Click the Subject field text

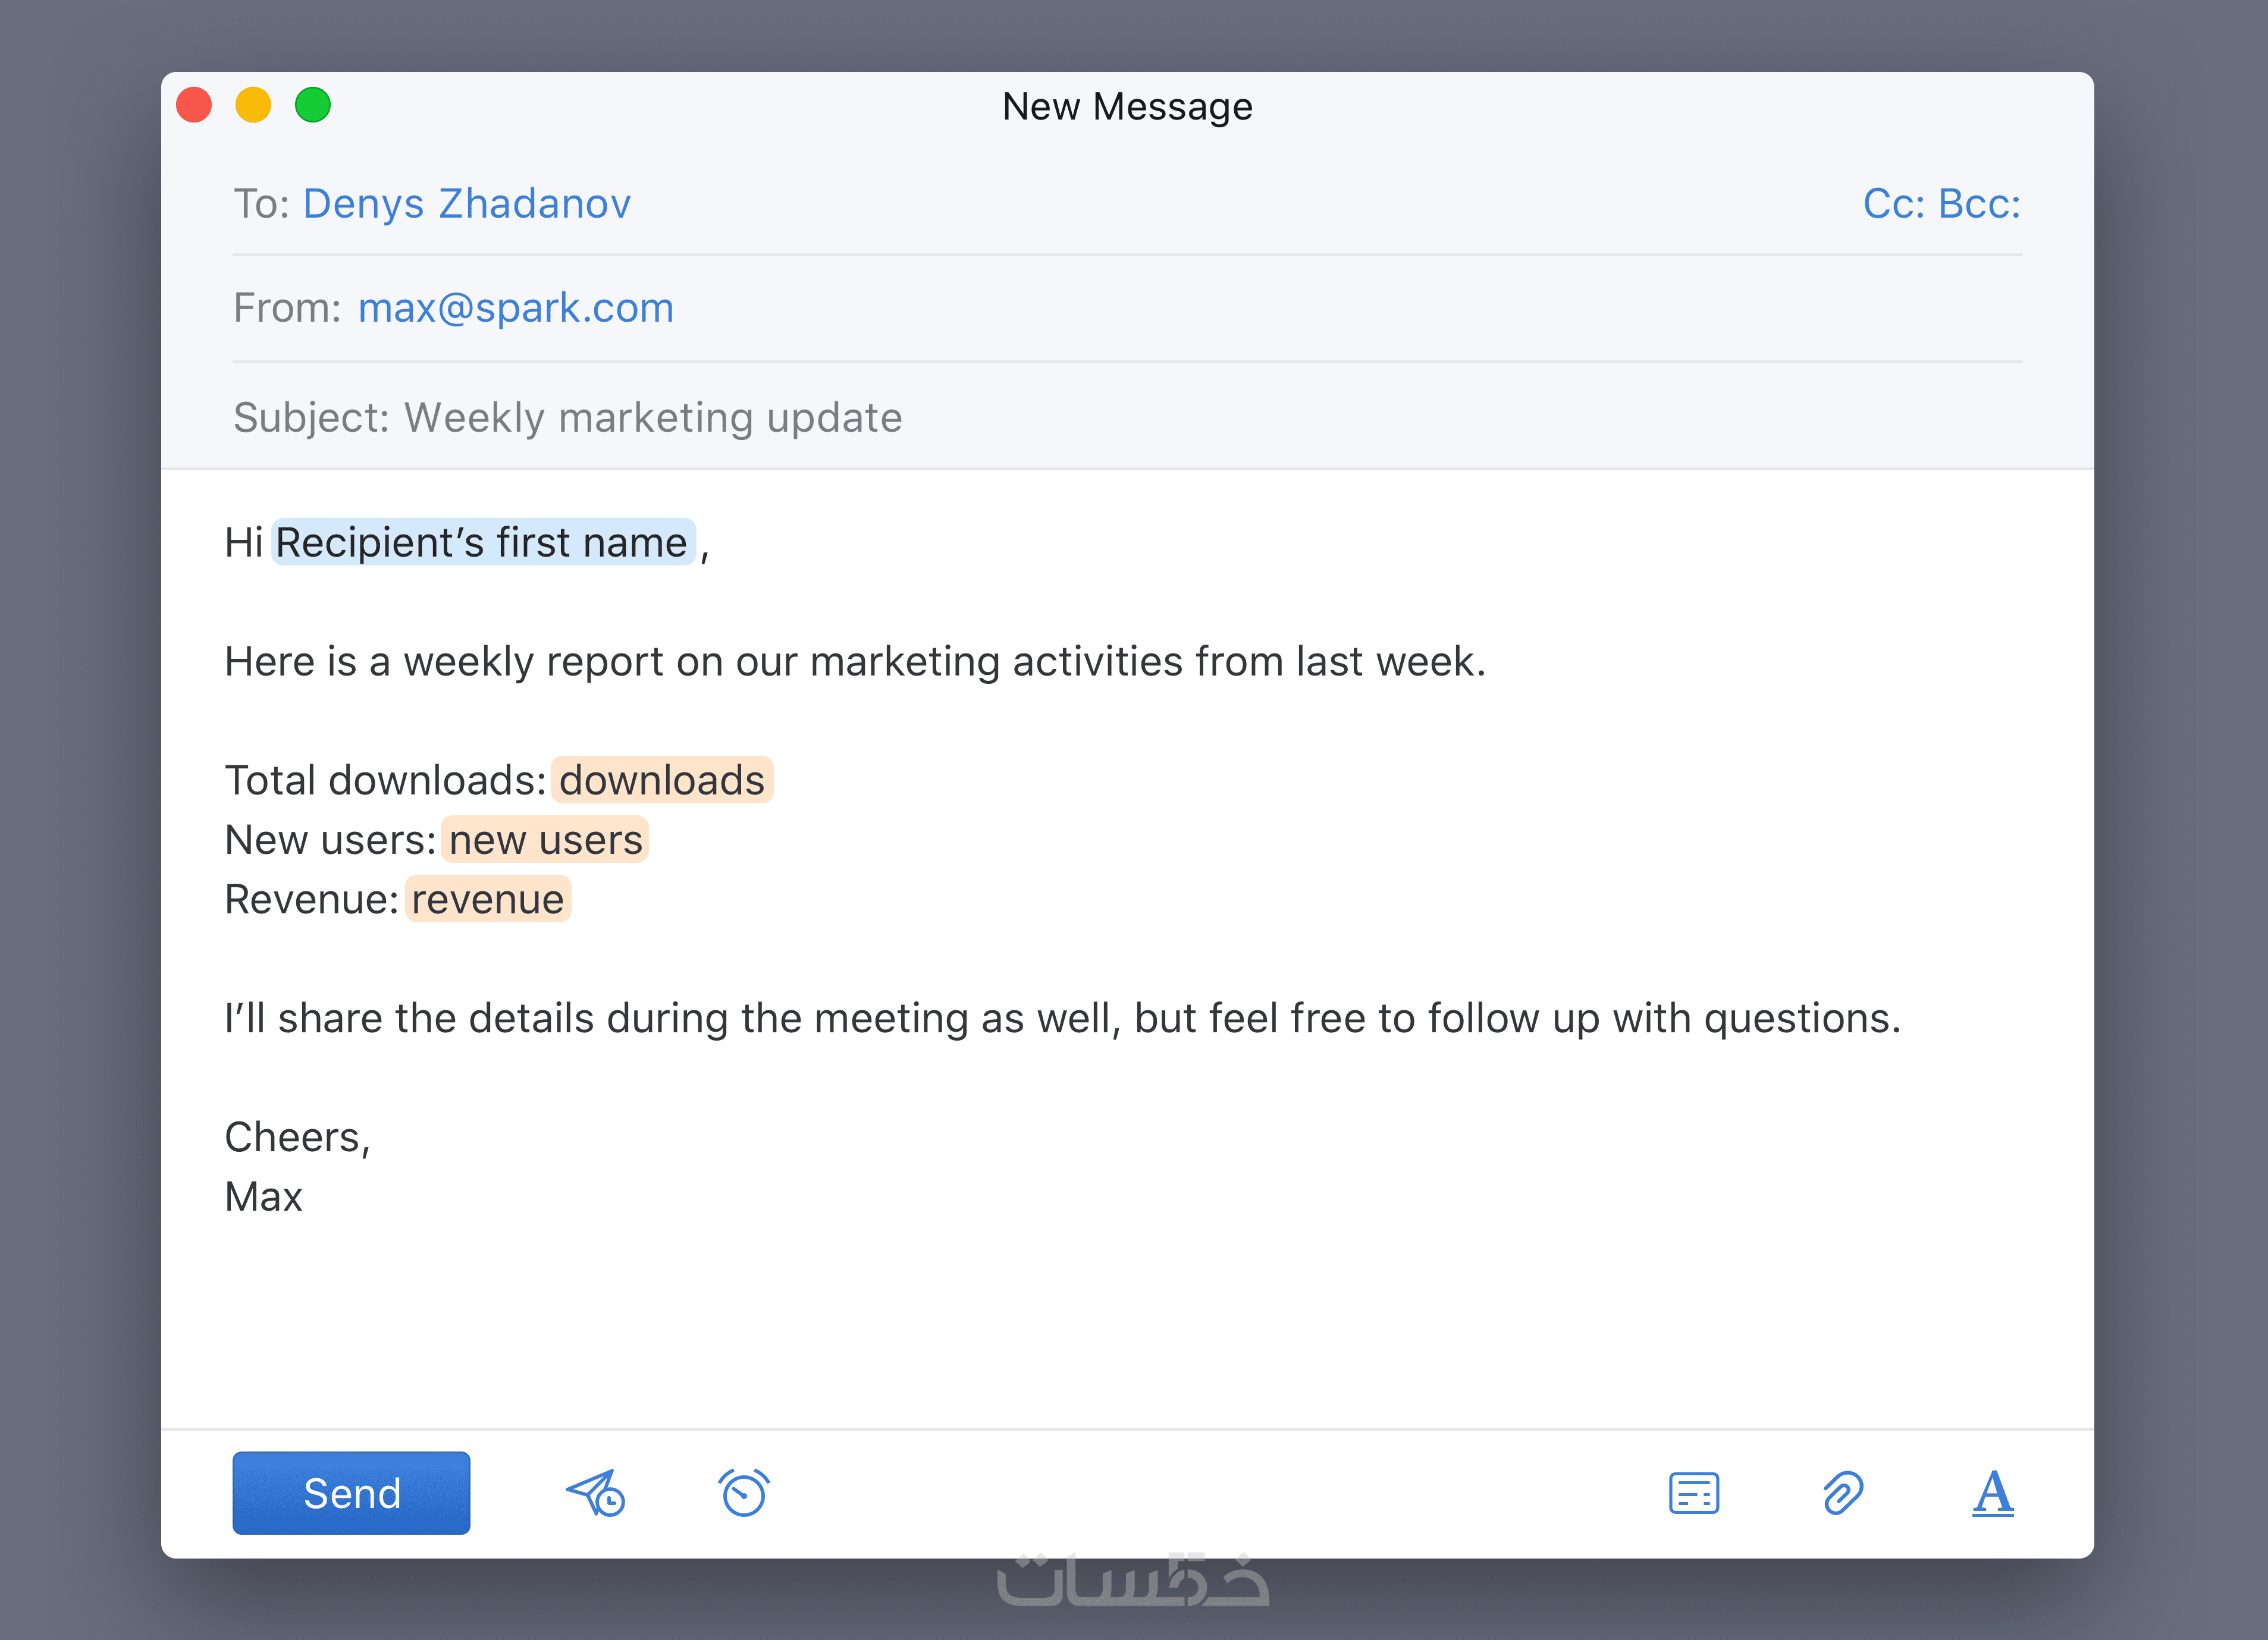coord(653,418)
